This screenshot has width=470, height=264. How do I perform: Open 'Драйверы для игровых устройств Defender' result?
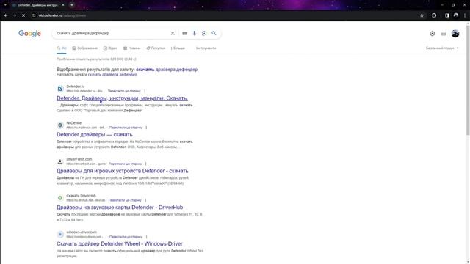pos(123,171)
